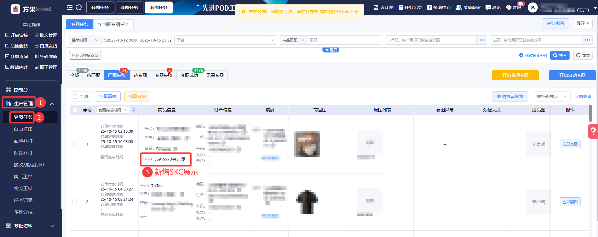Image resolution: width=598 pixels, height=237 pixels.
Task: Expand the 基础资料 sidebar section
Action: tap(52, 226)
